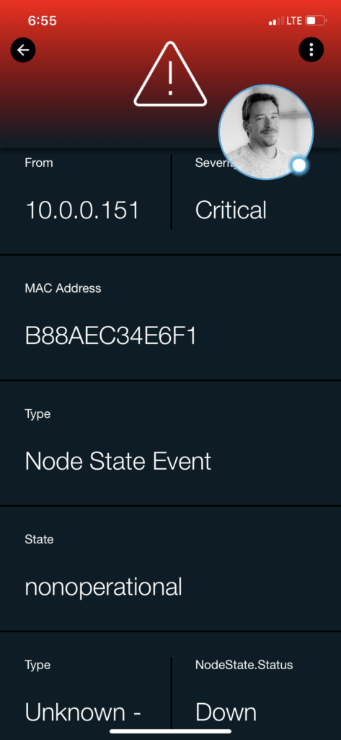Tap the NodeState.Status label

[x=244, y=665]
